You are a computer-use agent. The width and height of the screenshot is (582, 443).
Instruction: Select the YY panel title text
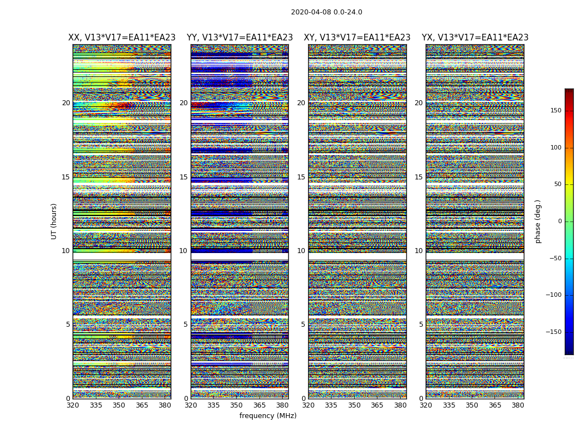point(239,38)
